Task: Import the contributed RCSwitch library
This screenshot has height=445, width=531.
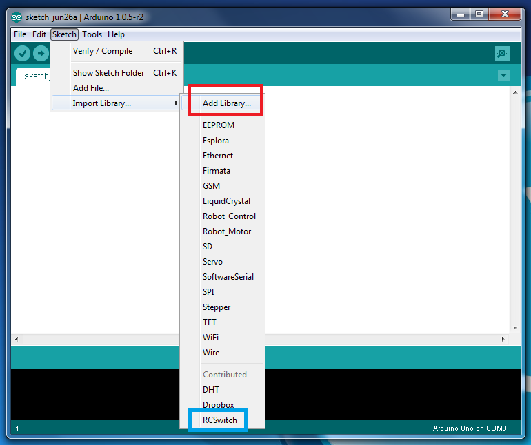Action: [x=223, y=420]
